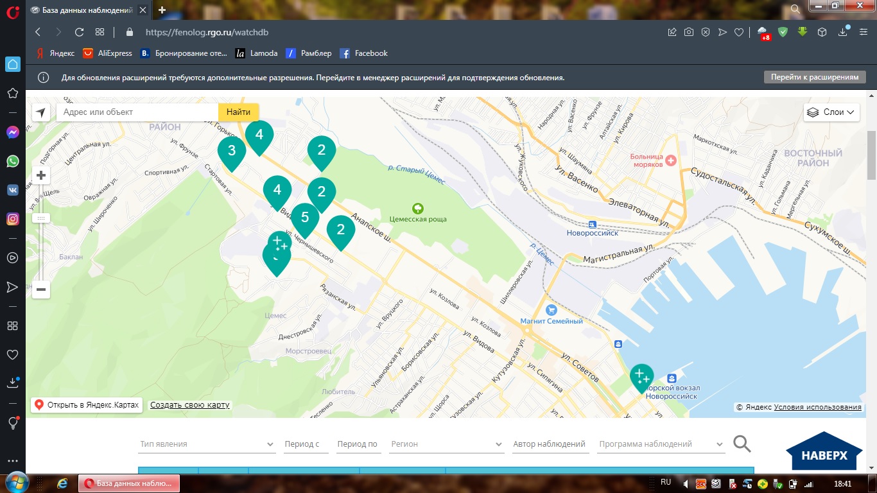Open the Тип явления dropdown

[207, 444]
